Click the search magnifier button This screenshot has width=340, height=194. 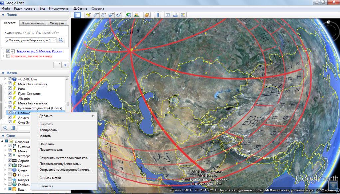point(61,40)
